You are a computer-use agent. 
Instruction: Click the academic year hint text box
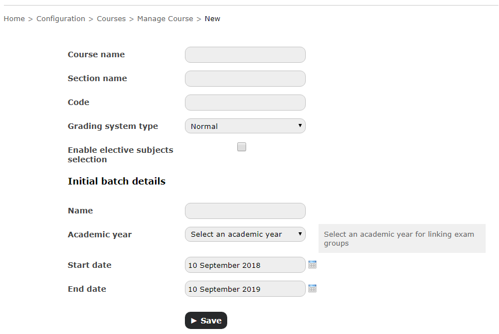402,238
